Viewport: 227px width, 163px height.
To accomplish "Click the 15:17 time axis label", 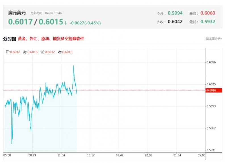I will point(91,155).
